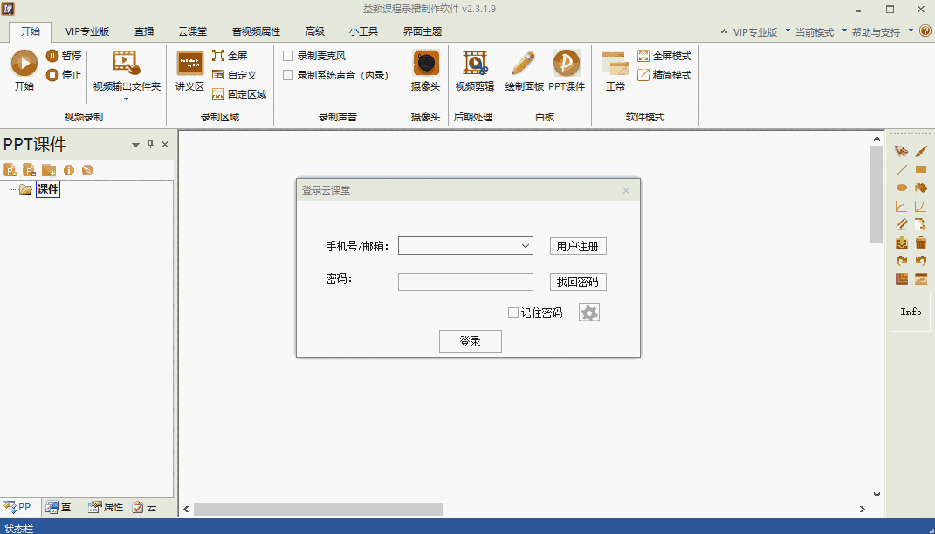935x534 pixels.
Task: Open the 视频输出文件夹 dropdown arrow
Action: (126, 99)
